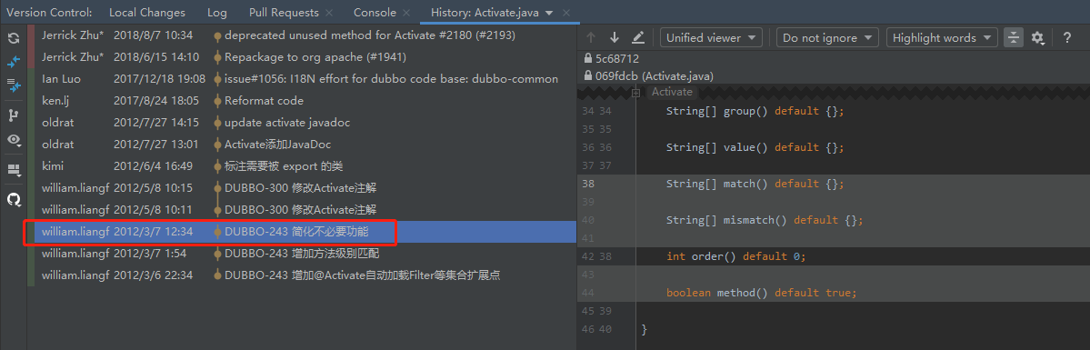The width and height of the screenshot is (1090, 350).
Task: Click the Activate breadcrumb label in diff
Action: pos(672,92)
